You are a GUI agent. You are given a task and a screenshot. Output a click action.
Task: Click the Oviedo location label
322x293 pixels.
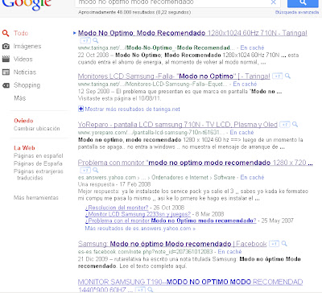coord(23,121)
